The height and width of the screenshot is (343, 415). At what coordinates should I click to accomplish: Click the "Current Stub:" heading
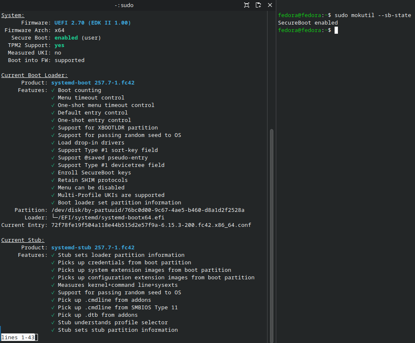pos(23,240)
